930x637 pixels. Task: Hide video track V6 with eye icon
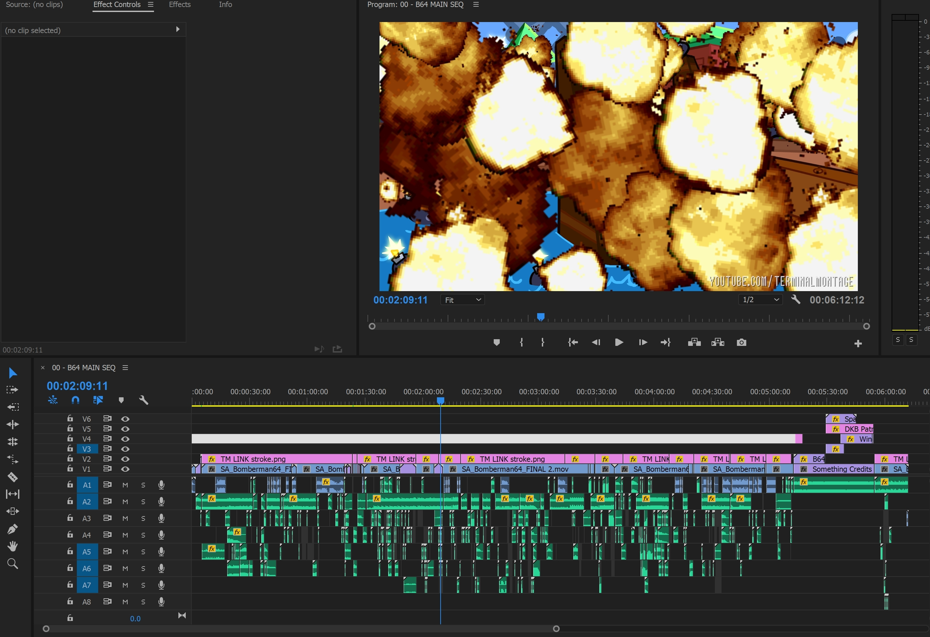pos(125,419)
